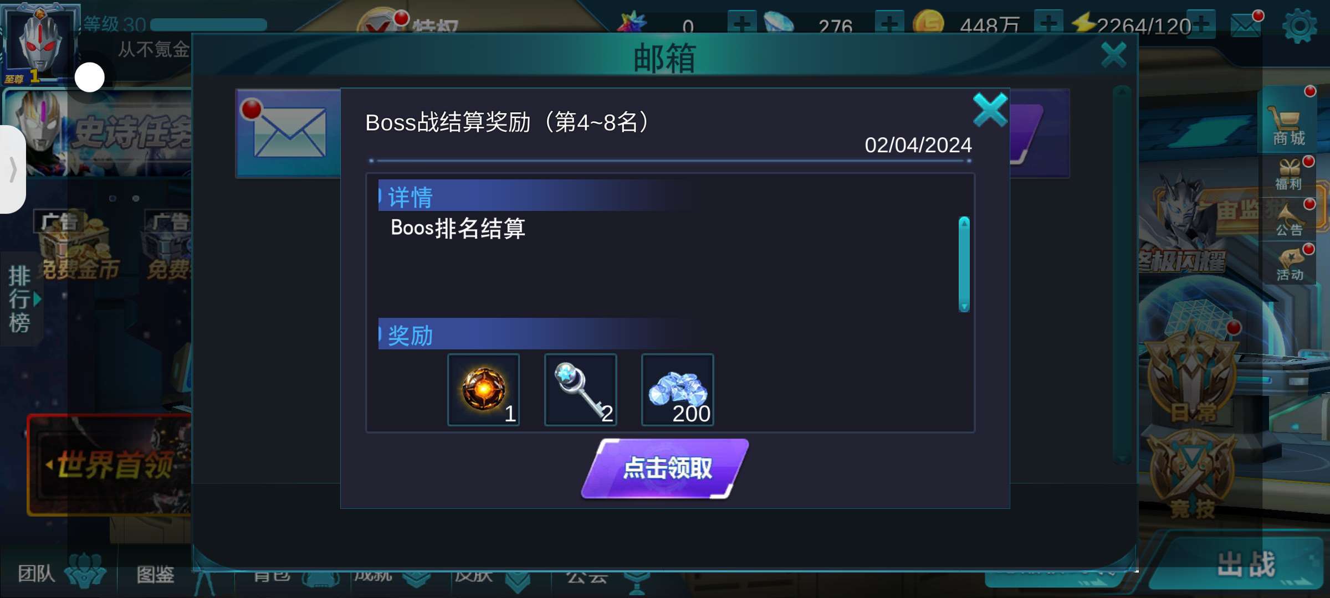Open the mail envelope icon in the top bar

click(x=1246, y=24)
